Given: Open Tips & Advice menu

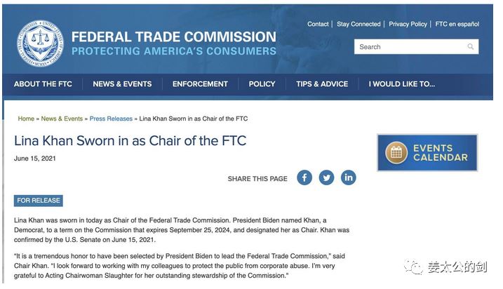Looking at the screenshot, I should pyautogui.click(x=322, y=84).
